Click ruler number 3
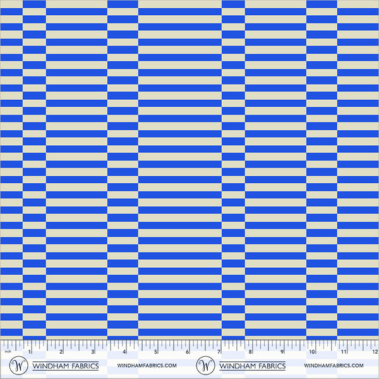This screenshot has width=379, height=379. [x=93, y=352]
